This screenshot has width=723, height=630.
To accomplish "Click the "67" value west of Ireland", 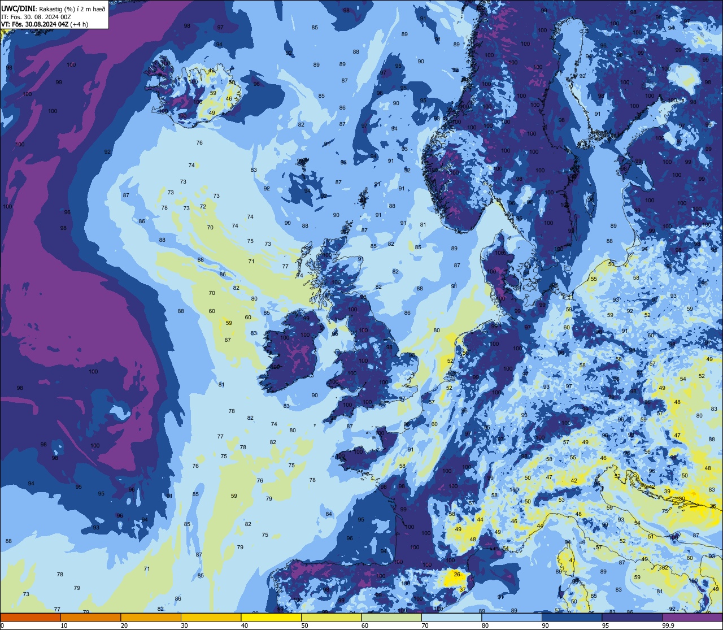I will tap(228, 340).
